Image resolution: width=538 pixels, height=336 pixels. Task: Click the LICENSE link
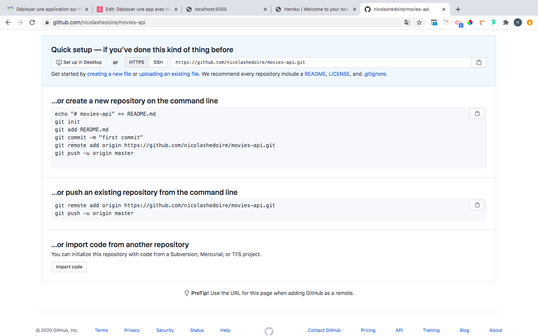(x=339, y=74)
